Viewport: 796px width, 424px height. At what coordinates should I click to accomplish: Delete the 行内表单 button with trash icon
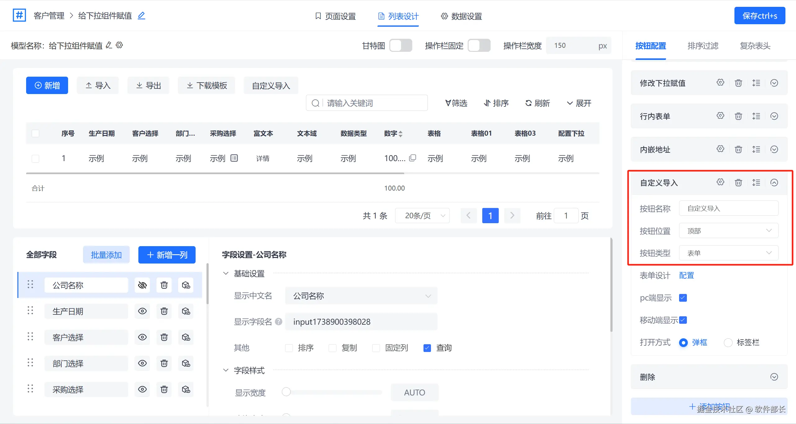(x=738, y=116)
